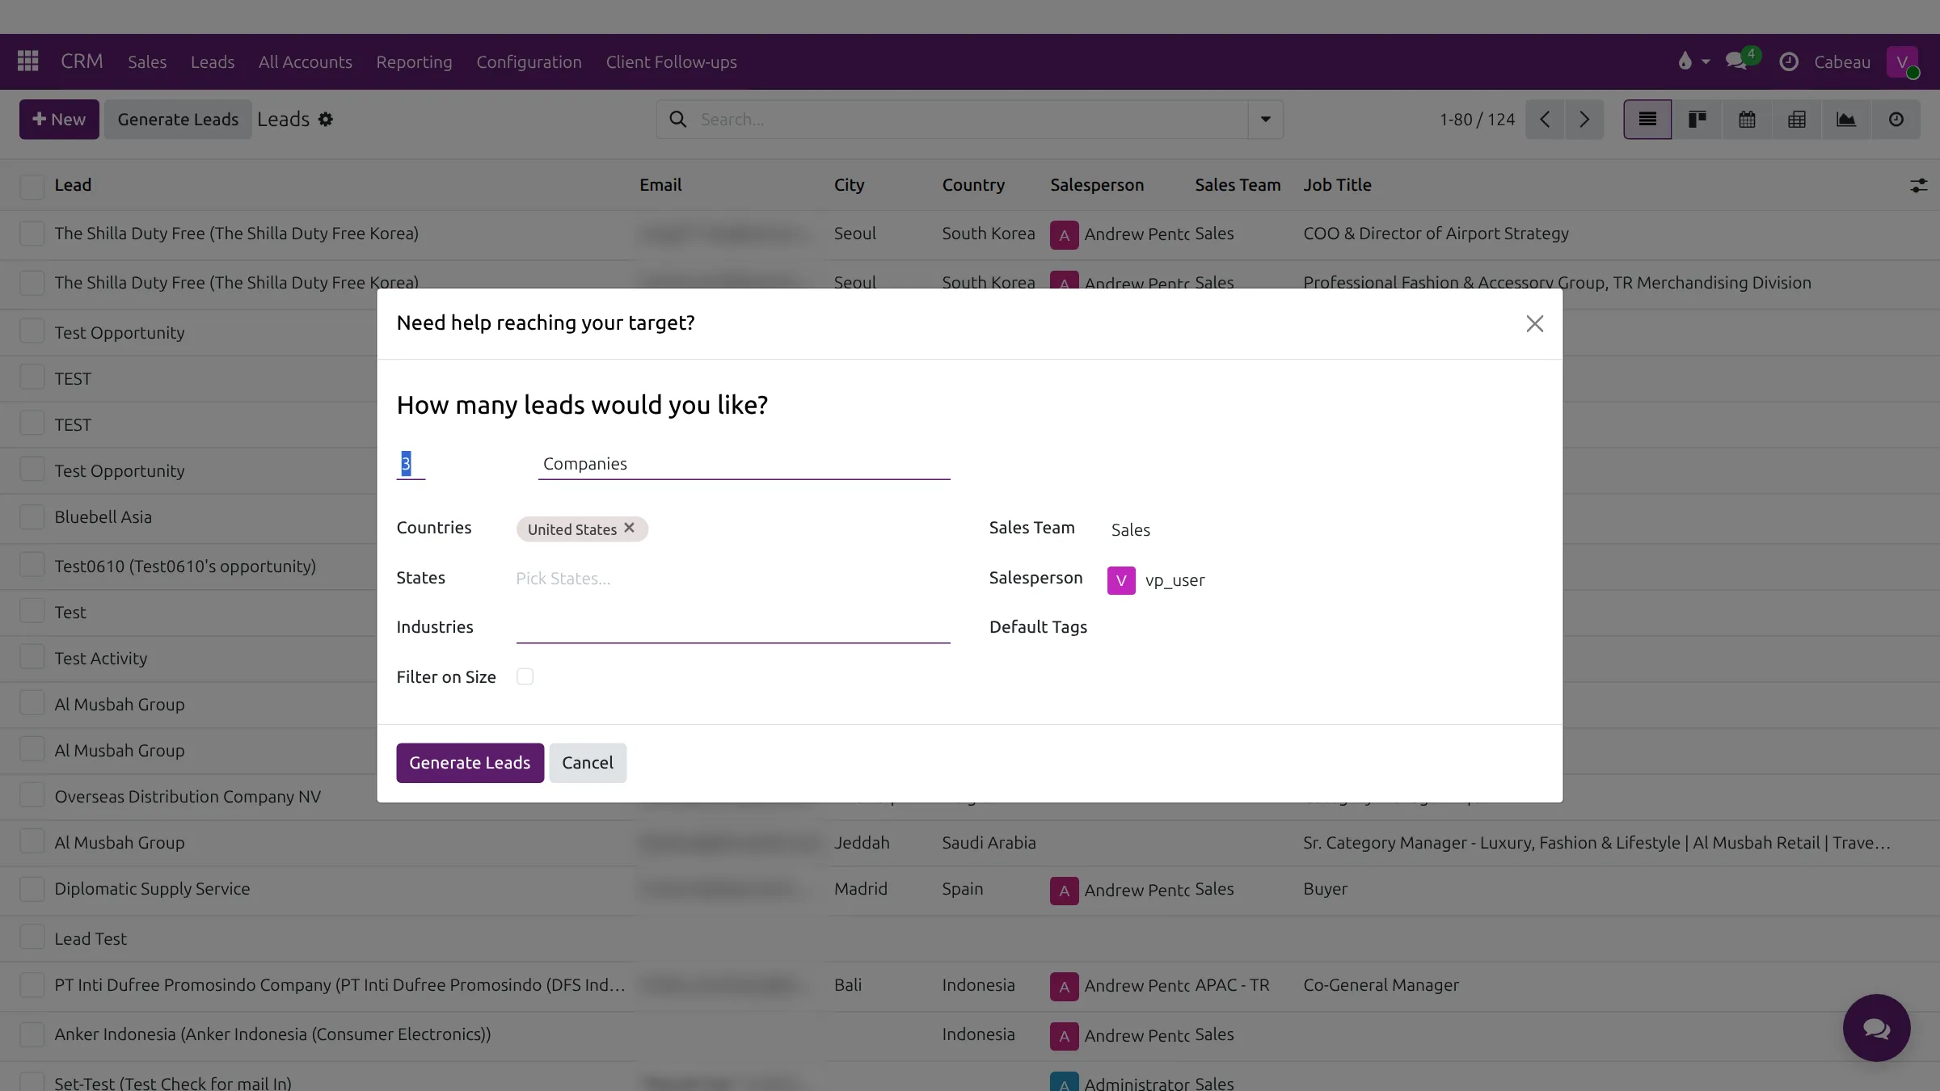This screenshot has width=1940, height=1091.
Task: Switch to pivot table view
Action: [x=1797, y=120]
